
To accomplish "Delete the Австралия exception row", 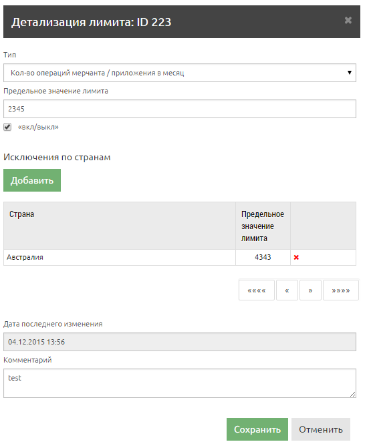I will coord(296,258).
